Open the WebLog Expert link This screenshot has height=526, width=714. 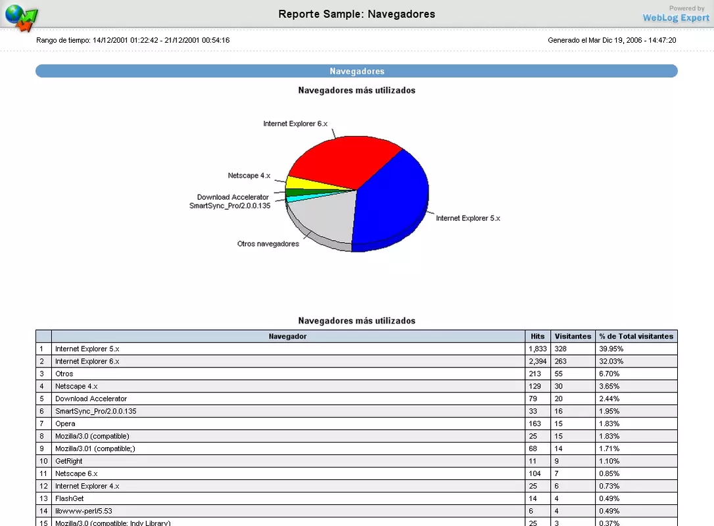point(676,18)
